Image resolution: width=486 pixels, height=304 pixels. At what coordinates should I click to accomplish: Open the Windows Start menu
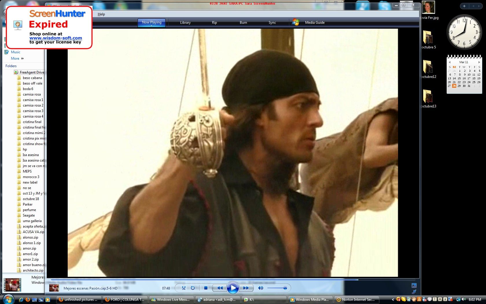point(8,299)
